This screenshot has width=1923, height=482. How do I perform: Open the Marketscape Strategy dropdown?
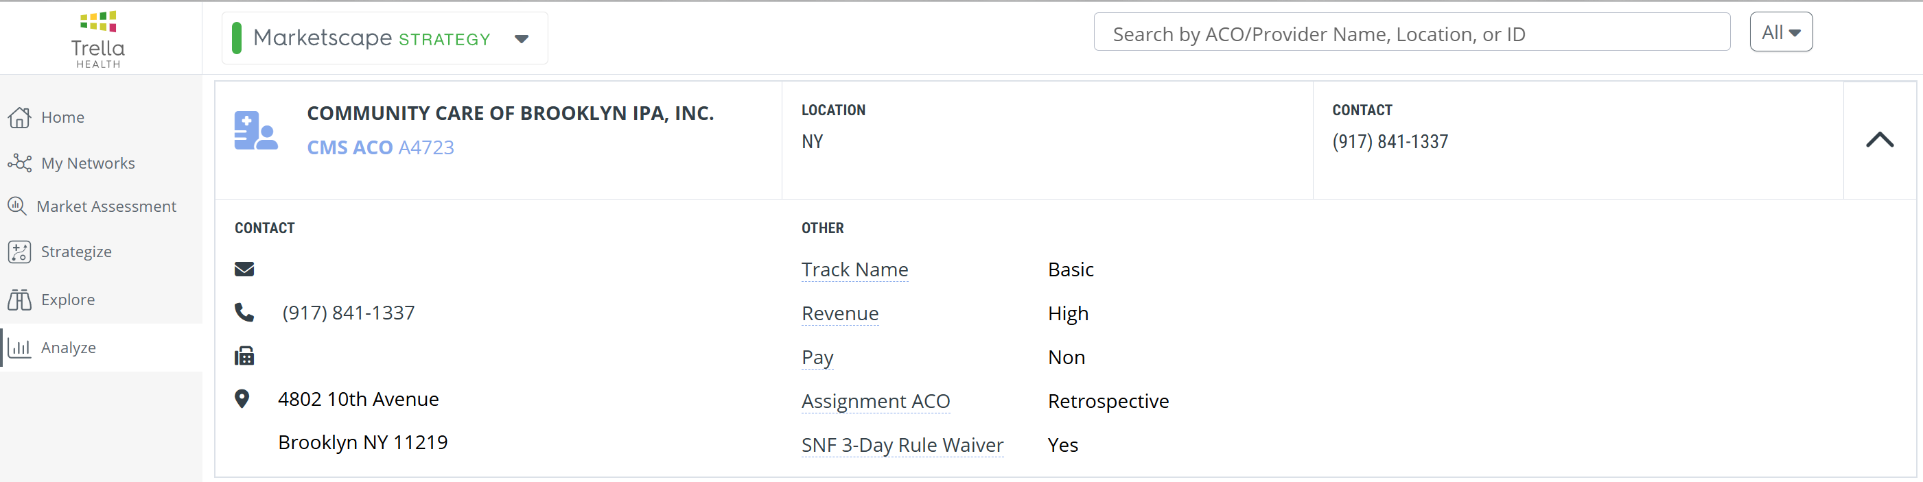(521, 39)
